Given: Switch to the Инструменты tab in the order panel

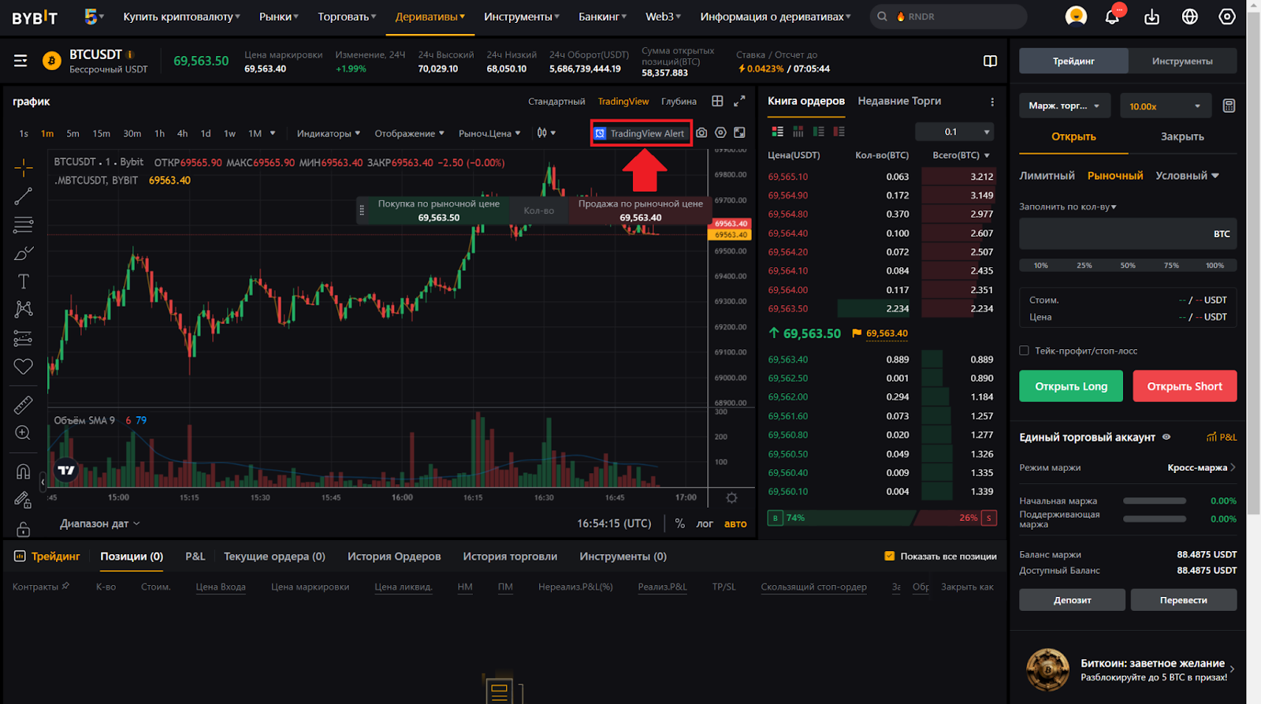Looking at the screenshot, I should pyautogui.click(x=1182, y=61).
